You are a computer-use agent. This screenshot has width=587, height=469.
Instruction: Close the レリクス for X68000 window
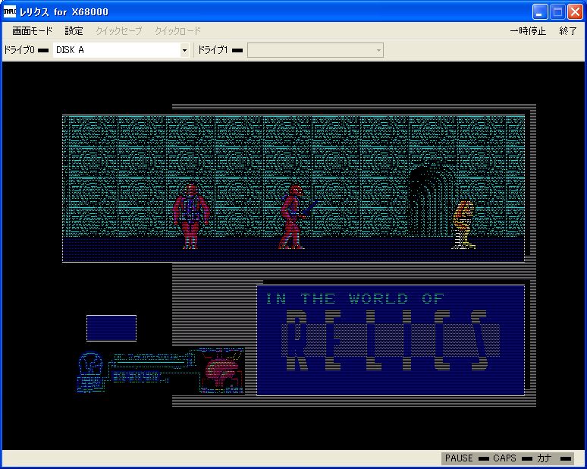click(x=575, y=12)
